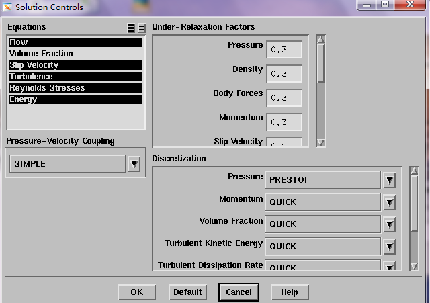Toggle the Energy equation selection

[x=75, y=99]
